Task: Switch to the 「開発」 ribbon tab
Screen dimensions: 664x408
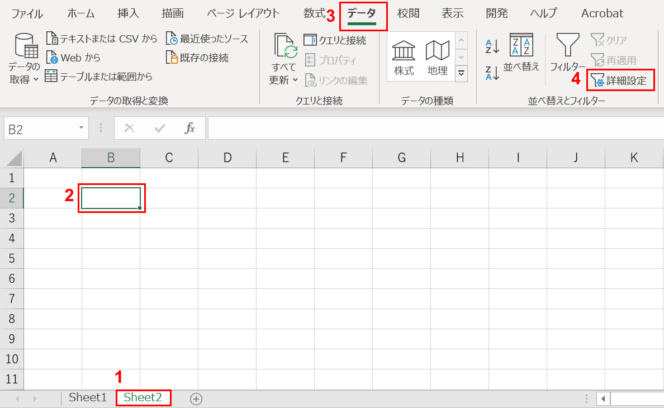Action: (496, 13)
